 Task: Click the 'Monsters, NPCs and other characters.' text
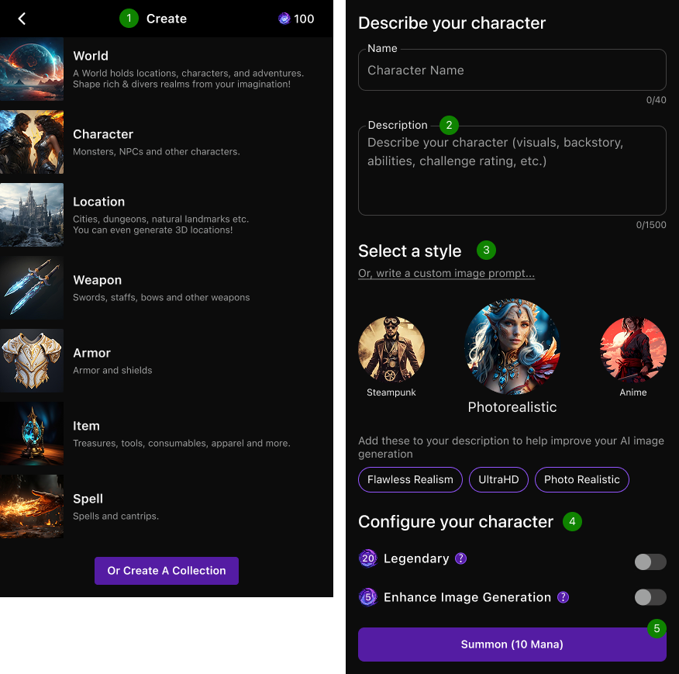tap(157, 152)
